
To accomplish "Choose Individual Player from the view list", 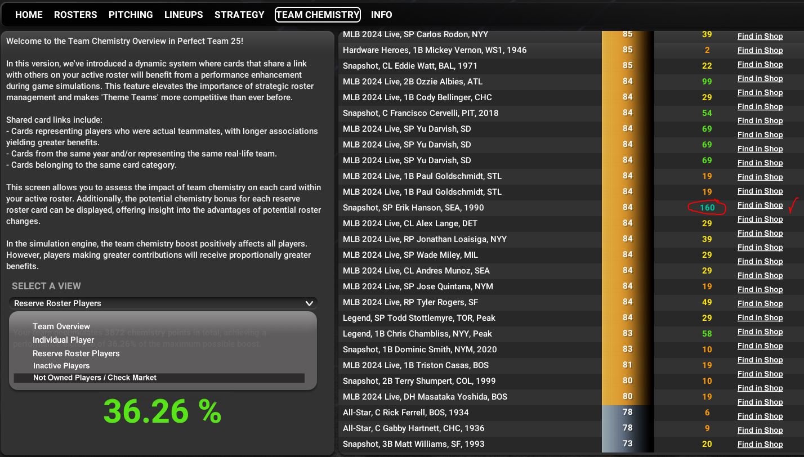I will (x=63, y=340).
